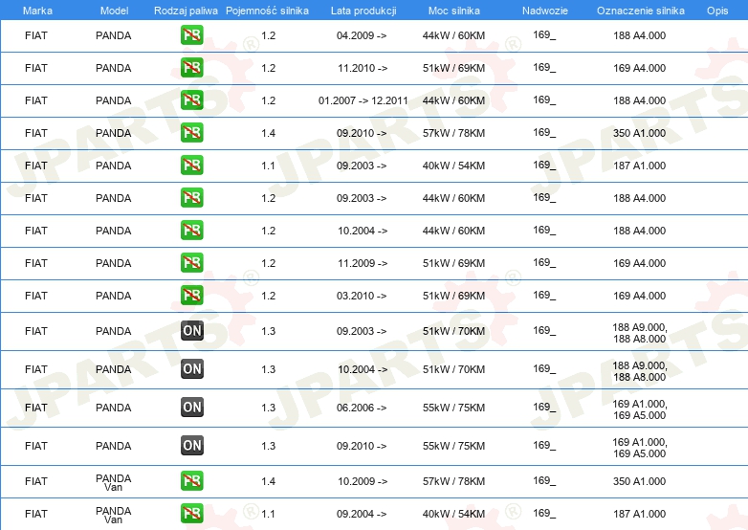Click petrol icon in 1.4 engine 09.2010 row
Viewport: 748px width, 530px height.
coord(191,133)
